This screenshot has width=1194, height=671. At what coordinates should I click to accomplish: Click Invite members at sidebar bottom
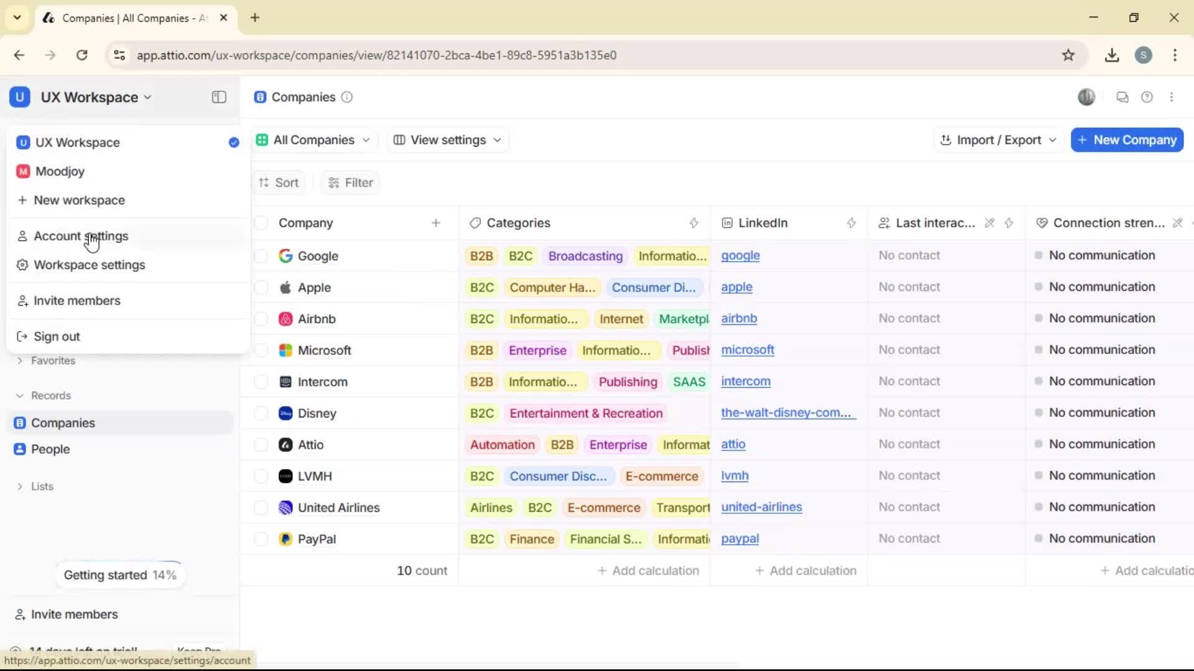point(66,614)
